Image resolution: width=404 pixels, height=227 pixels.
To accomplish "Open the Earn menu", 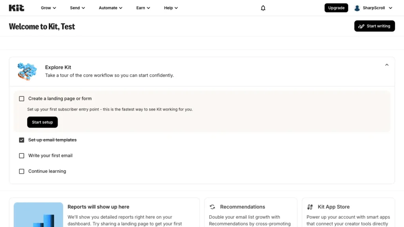I will point(143,8).
